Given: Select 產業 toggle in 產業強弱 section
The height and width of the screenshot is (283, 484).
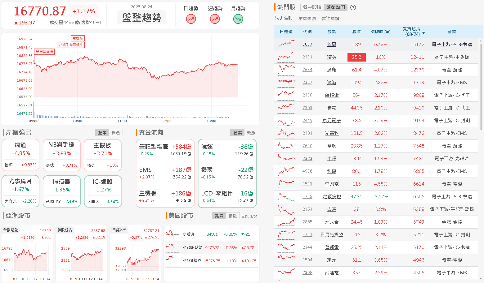Looking at the screenshot, I should click(x=102, y=133).
